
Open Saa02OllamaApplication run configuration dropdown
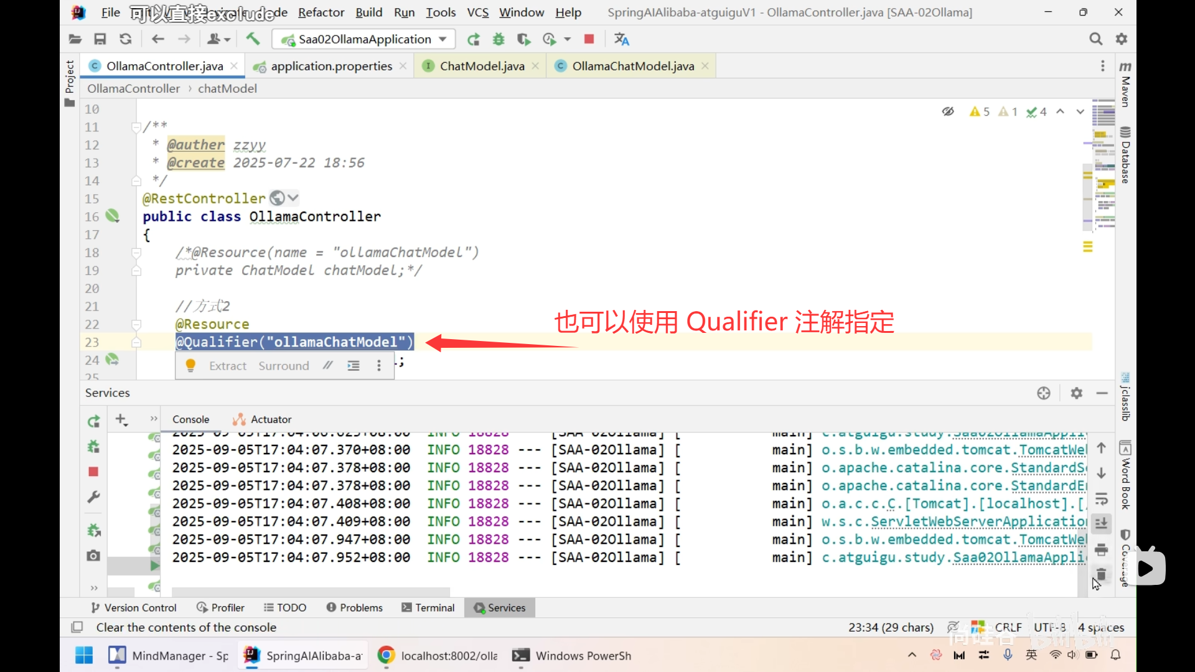click(365, 39)
